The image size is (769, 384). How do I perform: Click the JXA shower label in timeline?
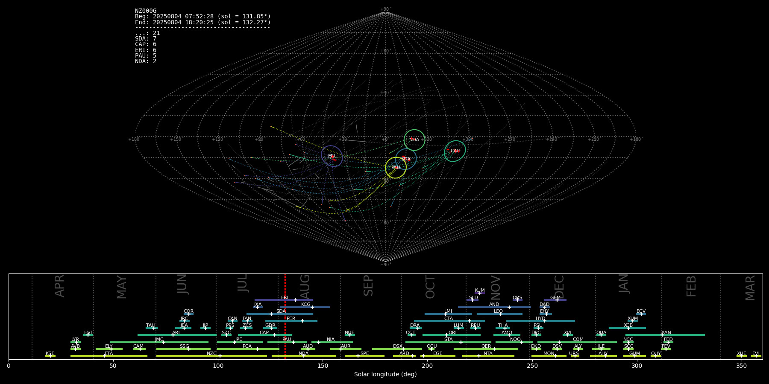tap(258, 305)
